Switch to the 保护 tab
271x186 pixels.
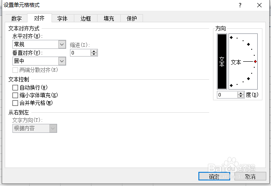click(x=132, y=18)
